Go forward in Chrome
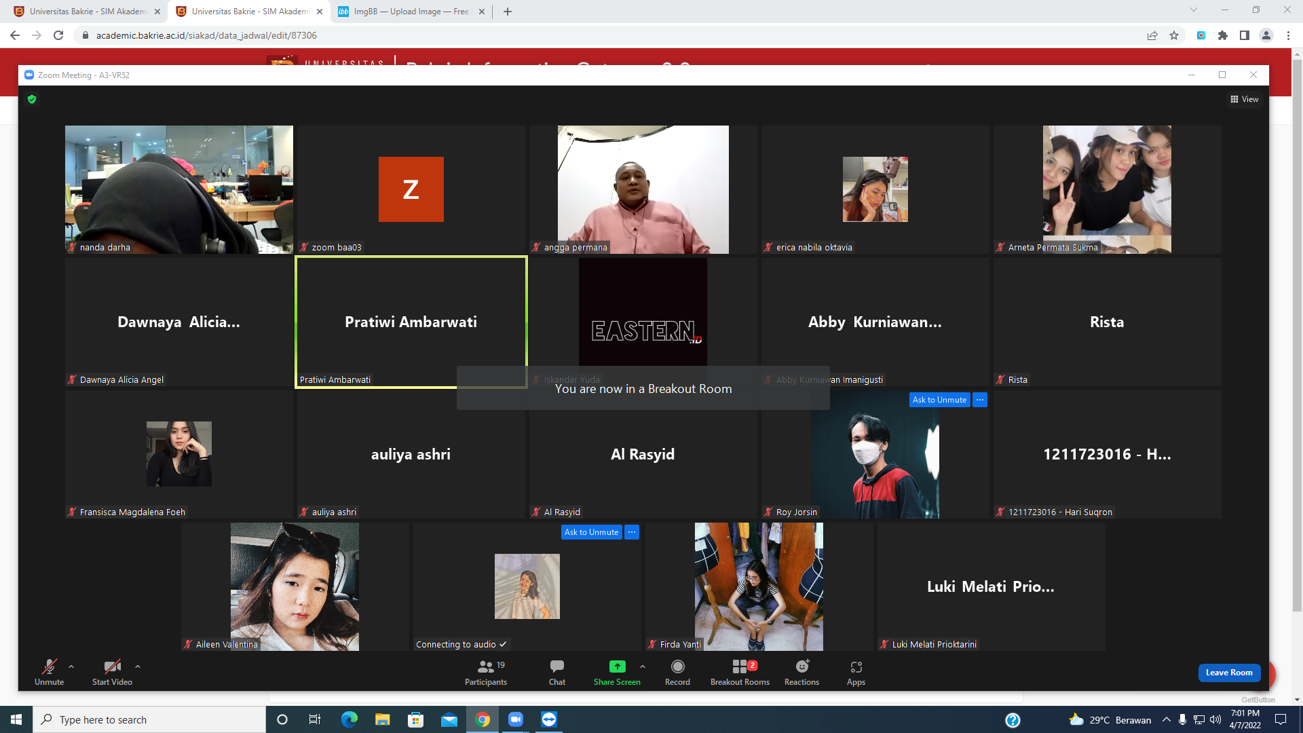Image resolution: width=1303 pixels, height=733 pixels. pyautogui.click(x=37, y=35)
